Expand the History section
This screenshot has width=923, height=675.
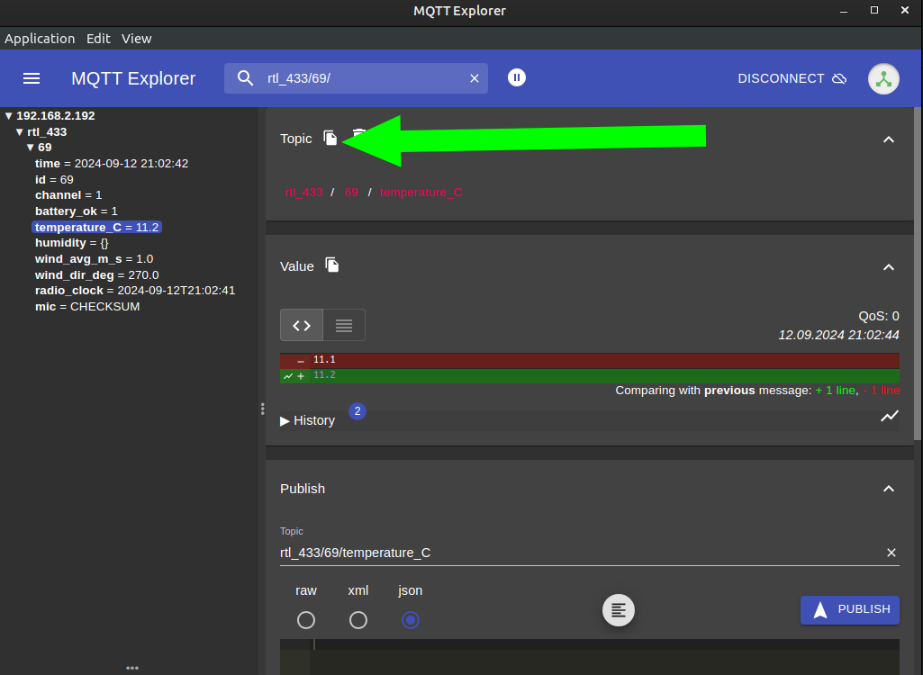pos(308,420)
